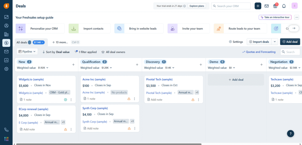Open the help question mark button
This screenshot has height=145, width=302.
(x=290, y=134)
